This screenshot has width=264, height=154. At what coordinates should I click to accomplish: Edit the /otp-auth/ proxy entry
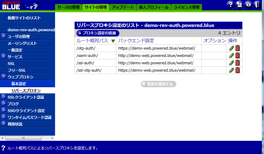[232, 48]
